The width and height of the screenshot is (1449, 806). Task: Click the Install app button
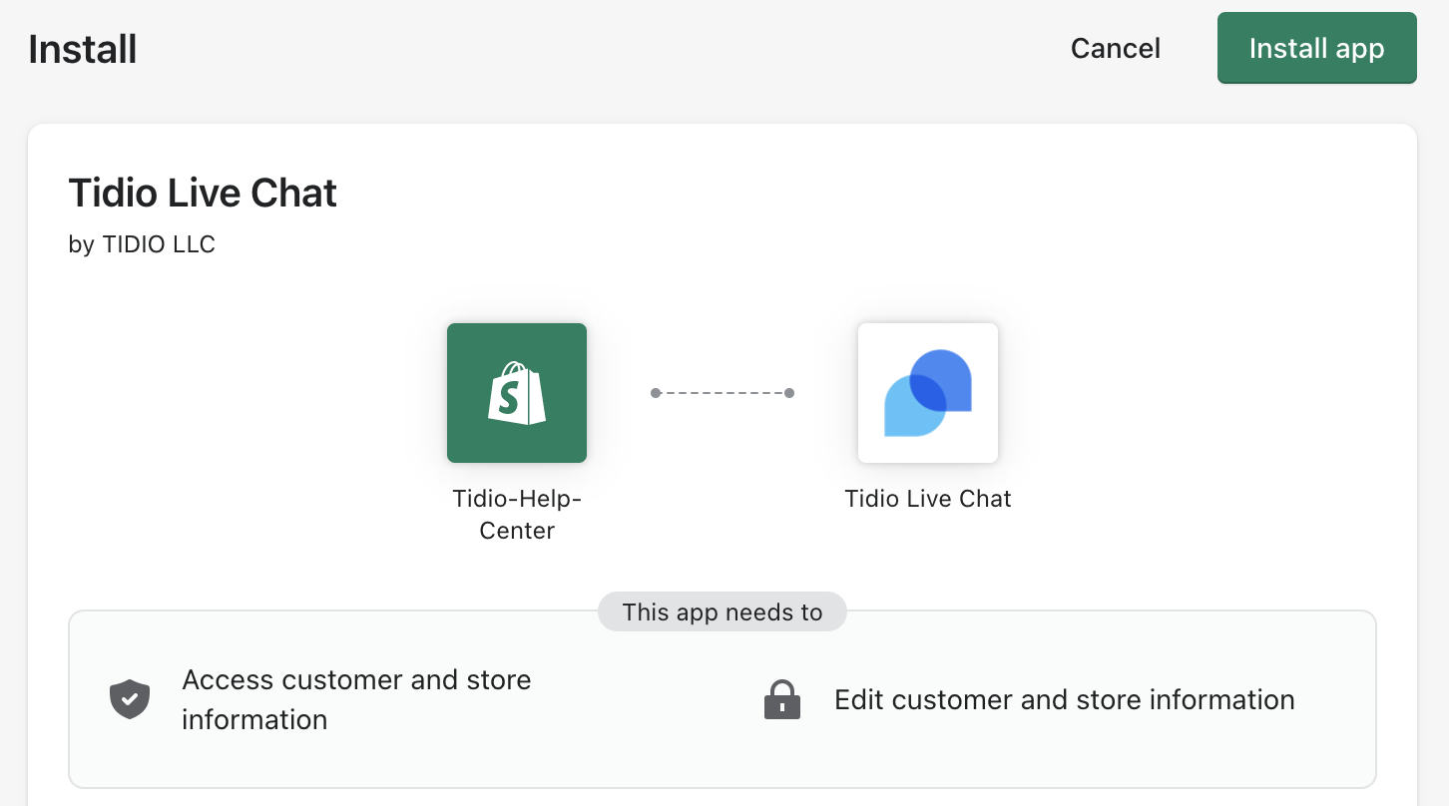pos(1316,48)
